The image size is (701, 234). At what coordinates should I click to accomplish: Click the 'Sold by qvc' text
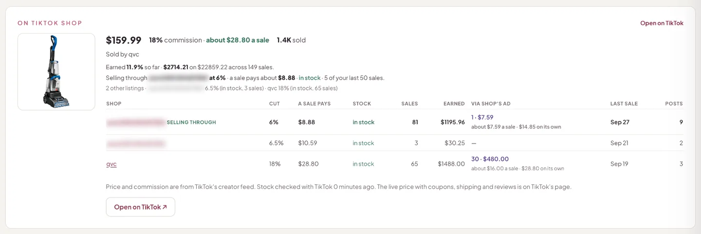coord(123,54)
